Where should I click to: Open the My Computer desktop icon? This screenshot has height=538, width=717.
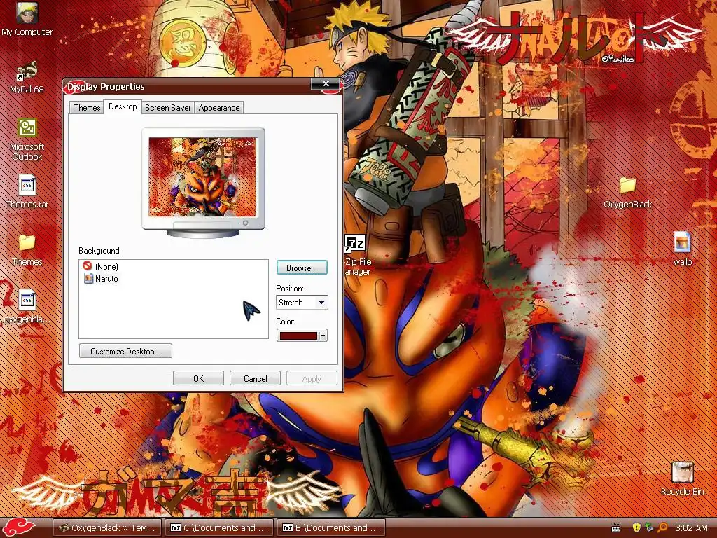click(27, 14)
